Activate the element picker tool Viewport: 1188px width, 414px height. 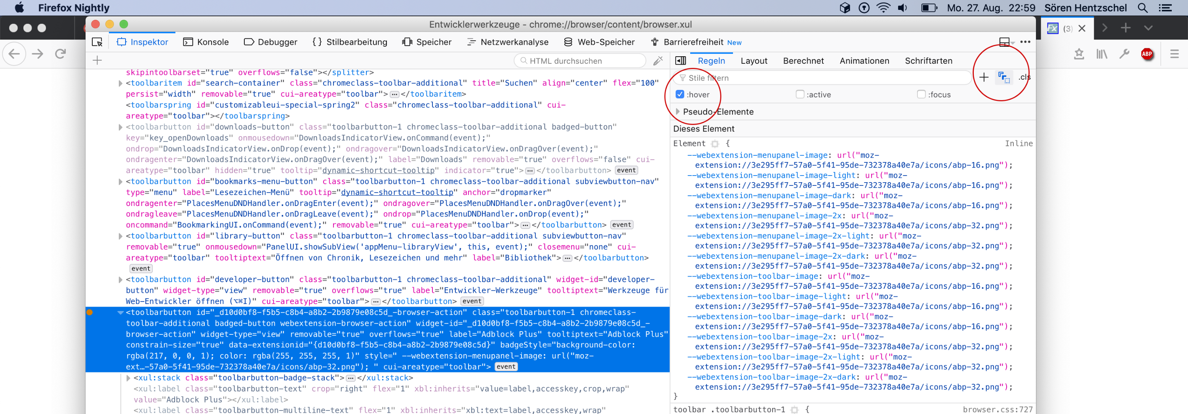[97, 42]
